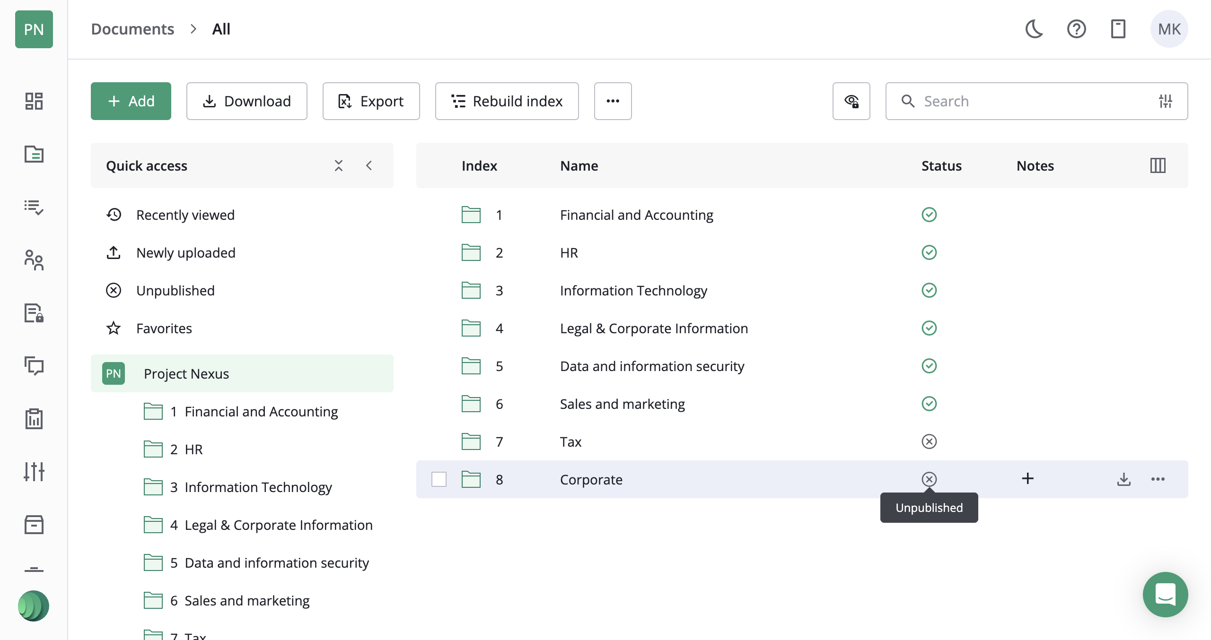This screenshot has width=1211, height=640.
Task: Collapse the Quick access panel chevron
Action: 369,166
